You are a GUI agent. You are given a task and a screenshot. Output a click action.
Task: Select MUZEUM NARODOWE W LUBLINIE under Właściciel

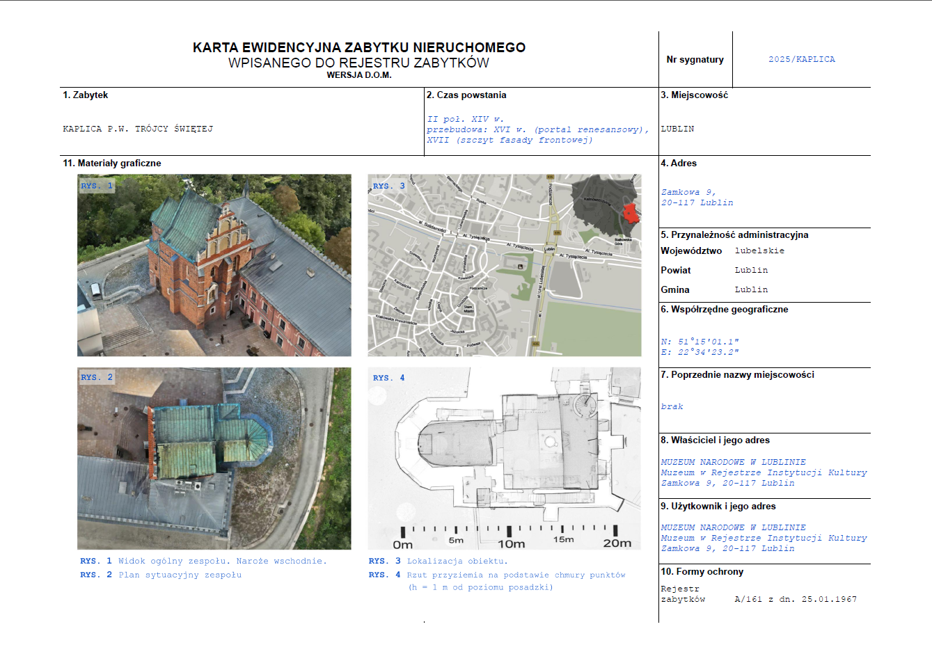pos(734,462)
